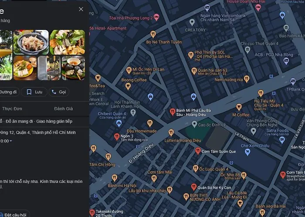Image resolution: width=305 pixels, height=217 pixels.
Task: Select Phở Thìn By SOL restaurant pin
Action: (191, 55)
